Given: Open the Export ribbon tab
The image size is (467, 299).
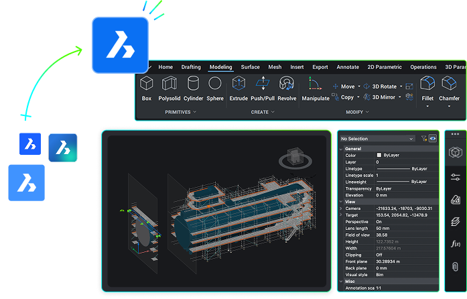Looking at the screenshot, I should [x=320, y=67].
